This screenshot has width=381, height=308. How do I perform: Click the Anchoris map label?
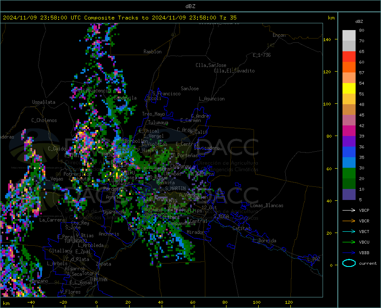[109, 234]
